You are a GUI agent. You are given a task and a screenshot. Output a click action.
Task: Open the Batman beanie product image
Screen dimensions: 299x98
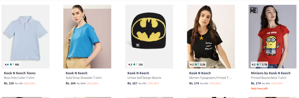click(149, 36)
